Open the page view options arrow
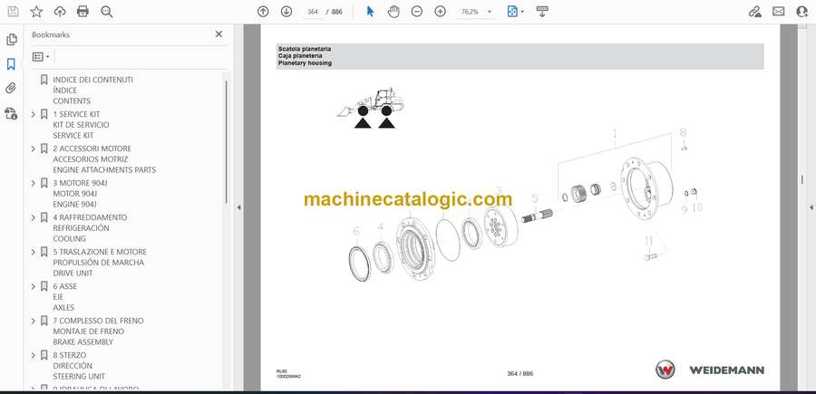The image size is (816, 394). [x=522, y=12]
